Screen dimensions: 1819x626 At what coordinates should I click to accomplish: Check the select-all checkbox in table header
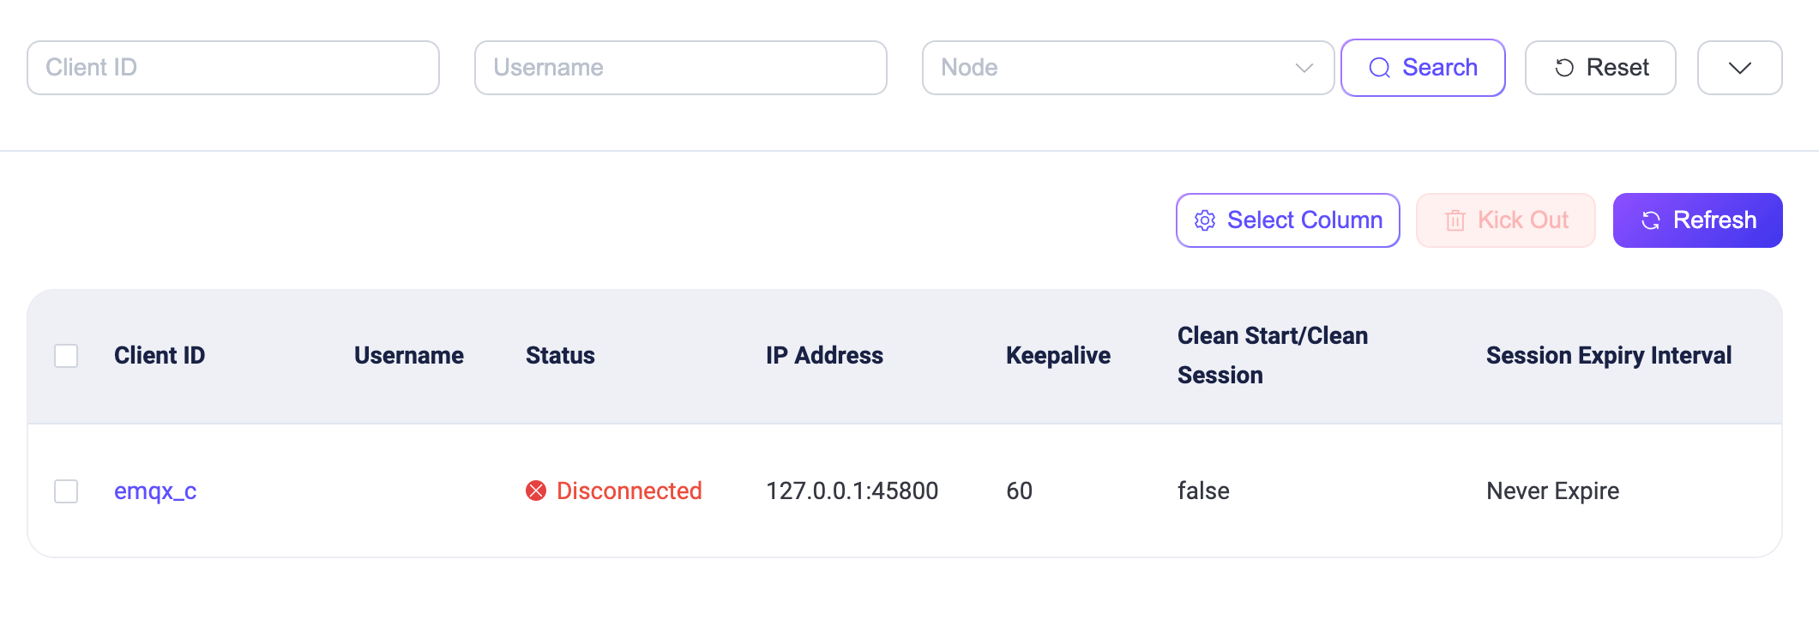pyautogui.click(x=66, y=354)
